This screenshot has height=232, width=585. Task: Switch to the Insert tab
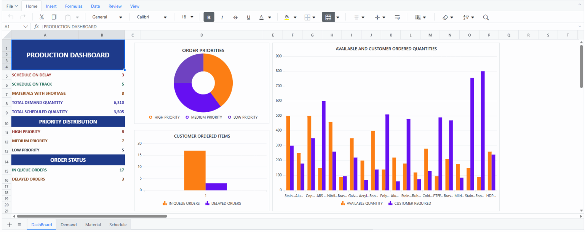click(x=51, y=6)
